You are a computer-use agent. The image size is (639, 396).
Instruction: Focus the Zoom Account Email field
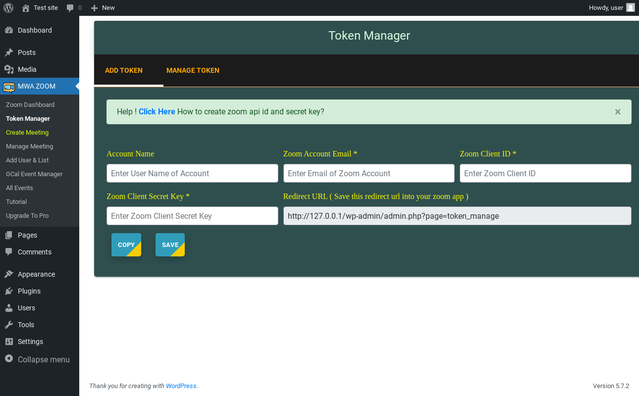click(369, 173)
